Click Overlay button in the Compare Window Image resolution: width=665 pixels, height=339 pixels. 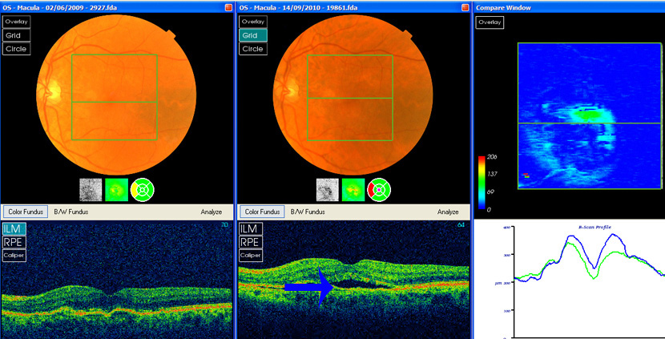point(489,22)
